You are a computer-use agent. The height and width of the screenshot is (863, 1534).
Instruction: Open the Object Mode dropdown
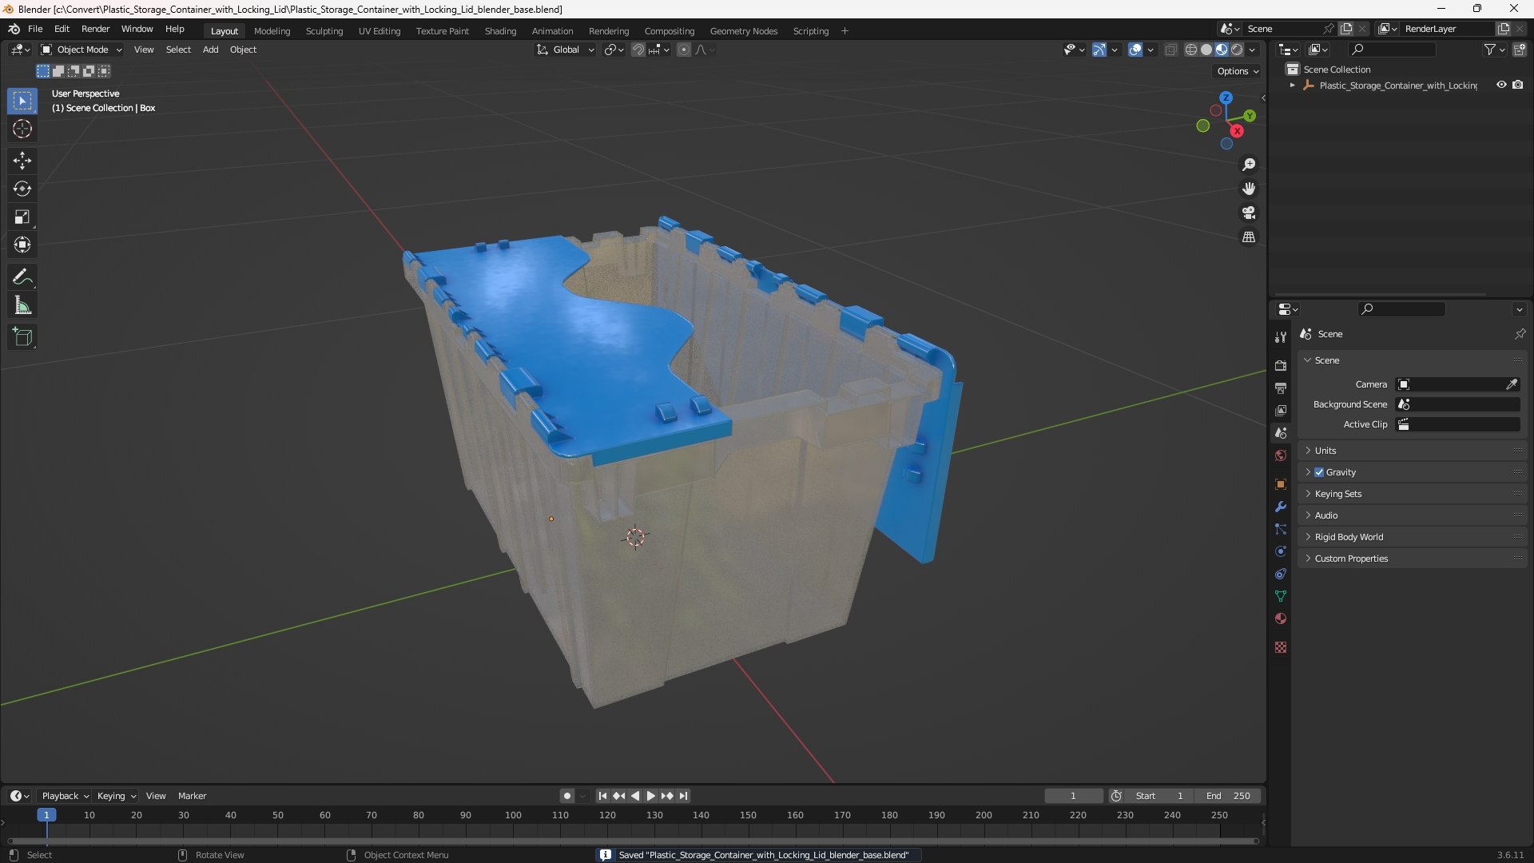(81, 50)
